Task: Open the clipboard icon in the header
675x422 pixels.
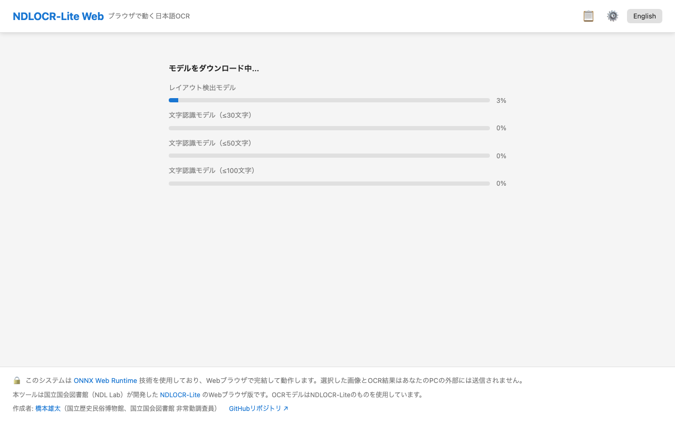Action: (x=588, y=16)
